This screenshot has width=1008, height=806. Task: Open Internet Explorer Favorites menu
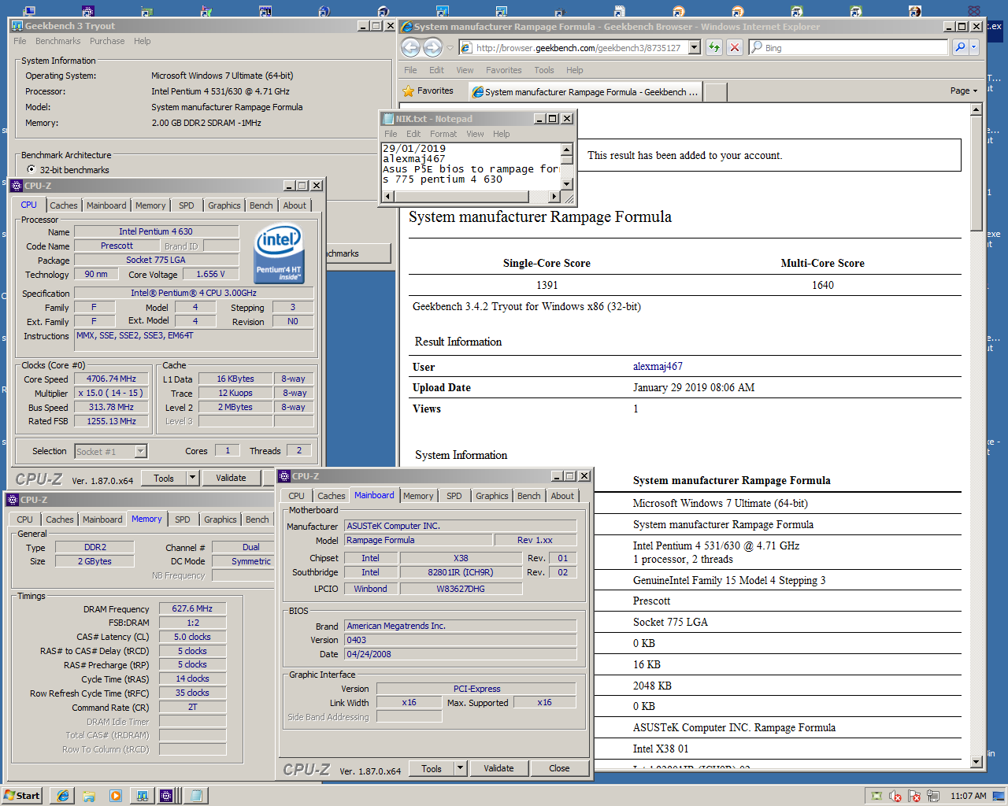503,70
